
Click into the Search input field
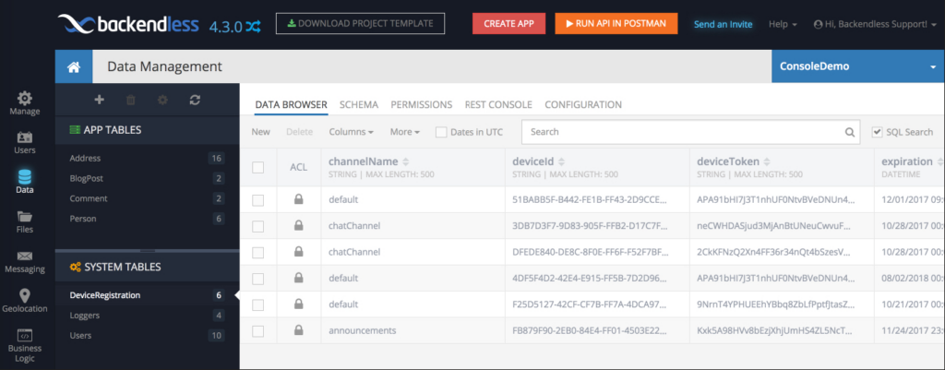(x=683, y=132)
